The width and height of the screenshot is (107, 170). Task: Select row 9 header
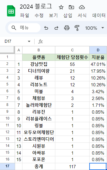(x=7, y=112)
